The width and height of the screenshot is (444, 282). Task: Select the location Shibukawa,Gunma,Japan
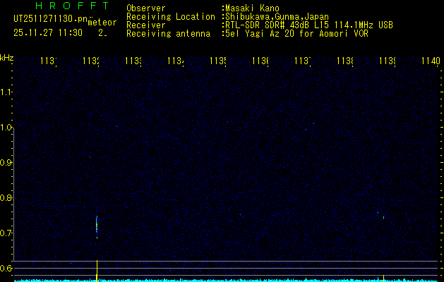point(275,17)
